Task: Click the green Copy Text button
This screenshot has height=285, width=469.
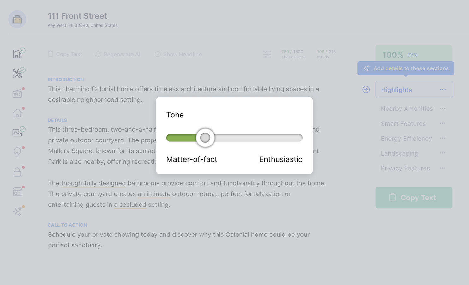Action: [x=413, y=198]
